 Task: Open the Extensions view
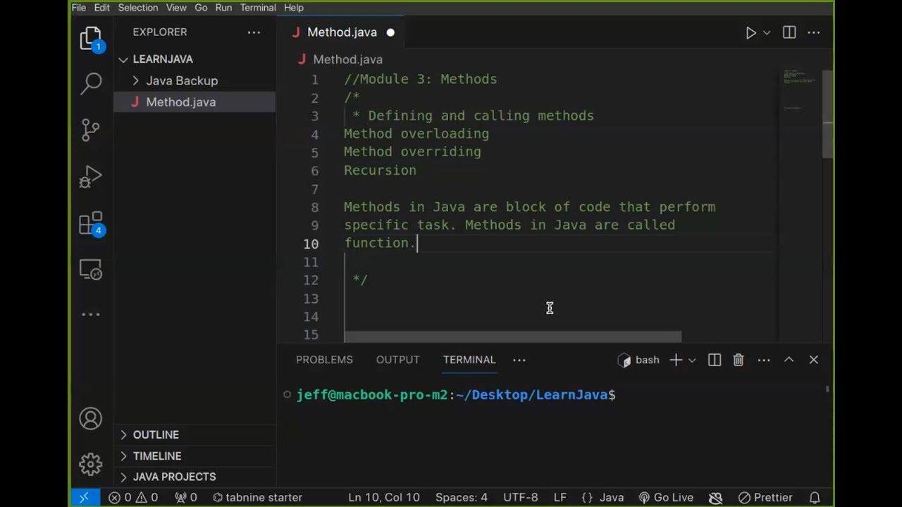pos(91,223)
